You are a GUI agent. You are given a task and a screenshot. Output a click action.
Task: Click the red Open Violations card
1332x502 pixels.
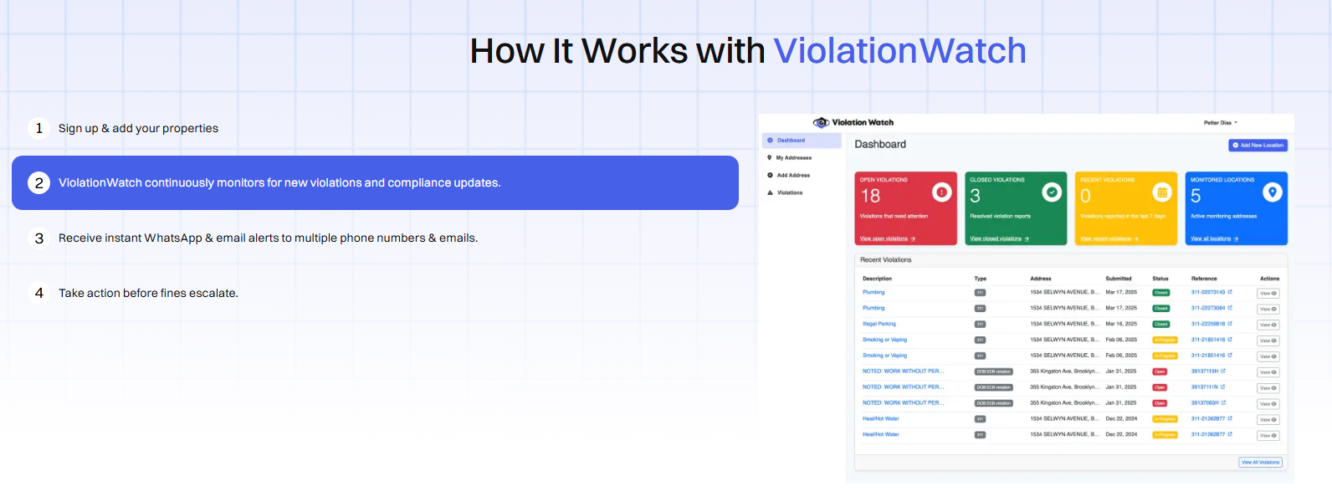click(906, 208)
